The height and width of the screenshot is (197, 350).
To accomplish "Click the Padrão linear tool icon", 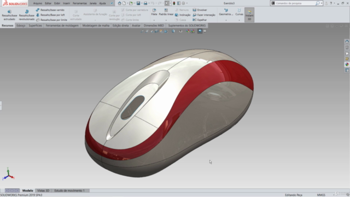I will click(x=166, y=10).
